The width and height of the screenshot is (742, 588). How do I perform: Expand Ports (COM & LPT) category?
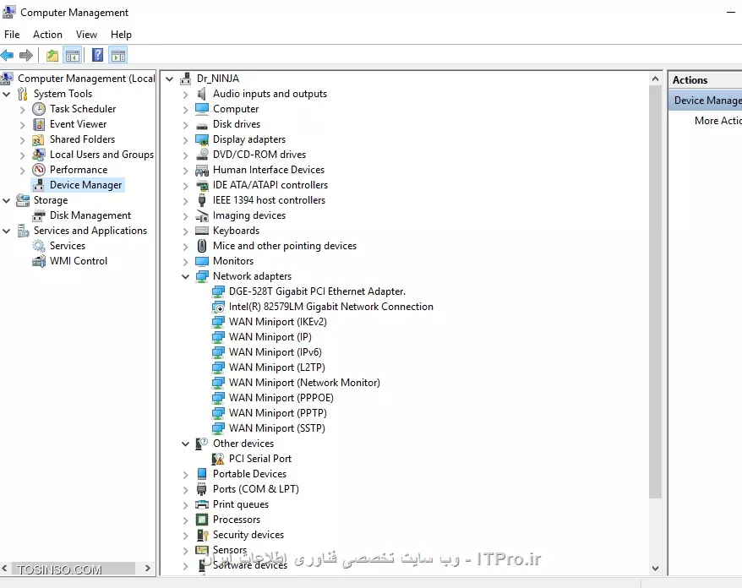[x=186, y=490]
